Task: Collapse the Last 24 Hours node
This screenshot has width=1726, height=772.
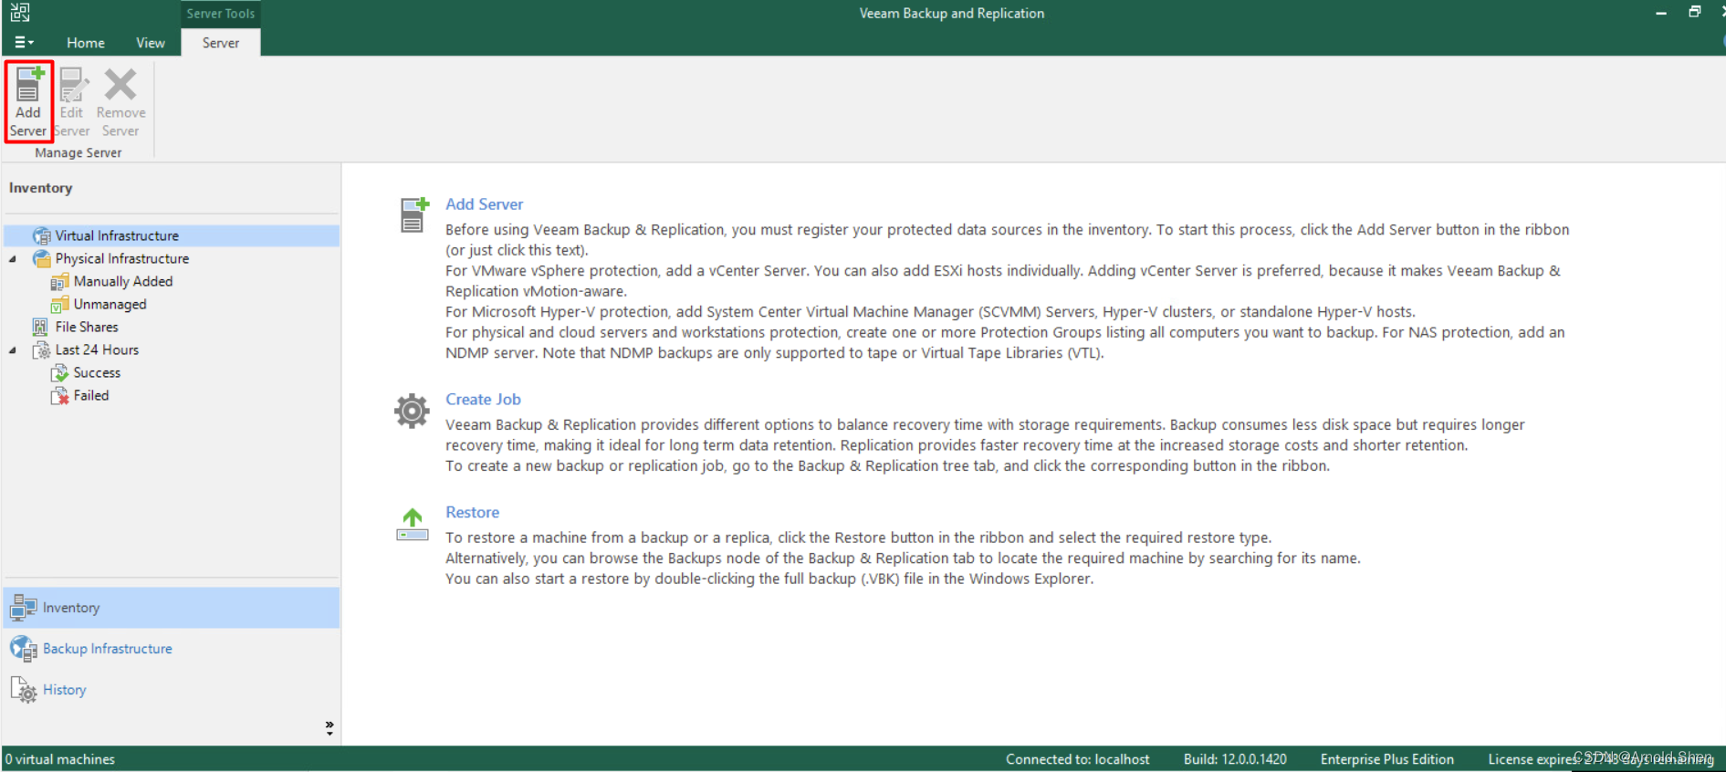Action: tap(13, 350)
